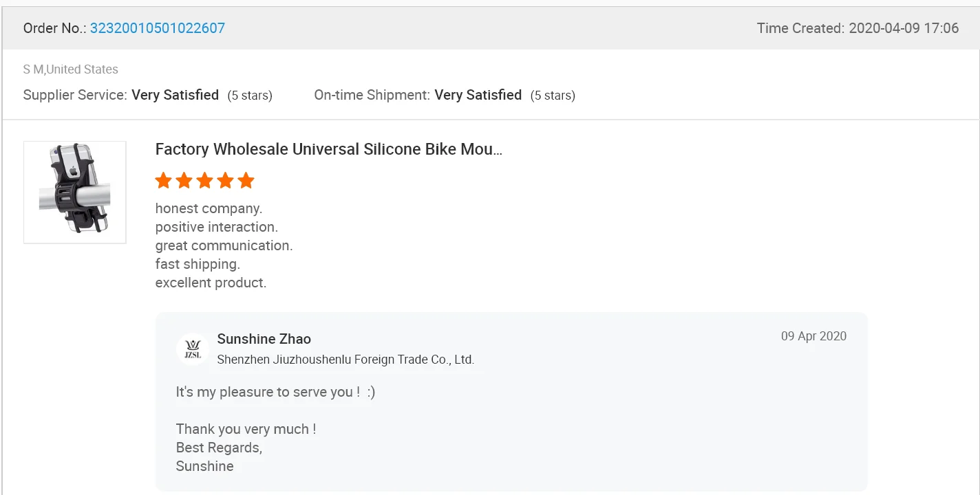Click the 'honest company.' review line

pyautogui.click(x=209, y=208)
